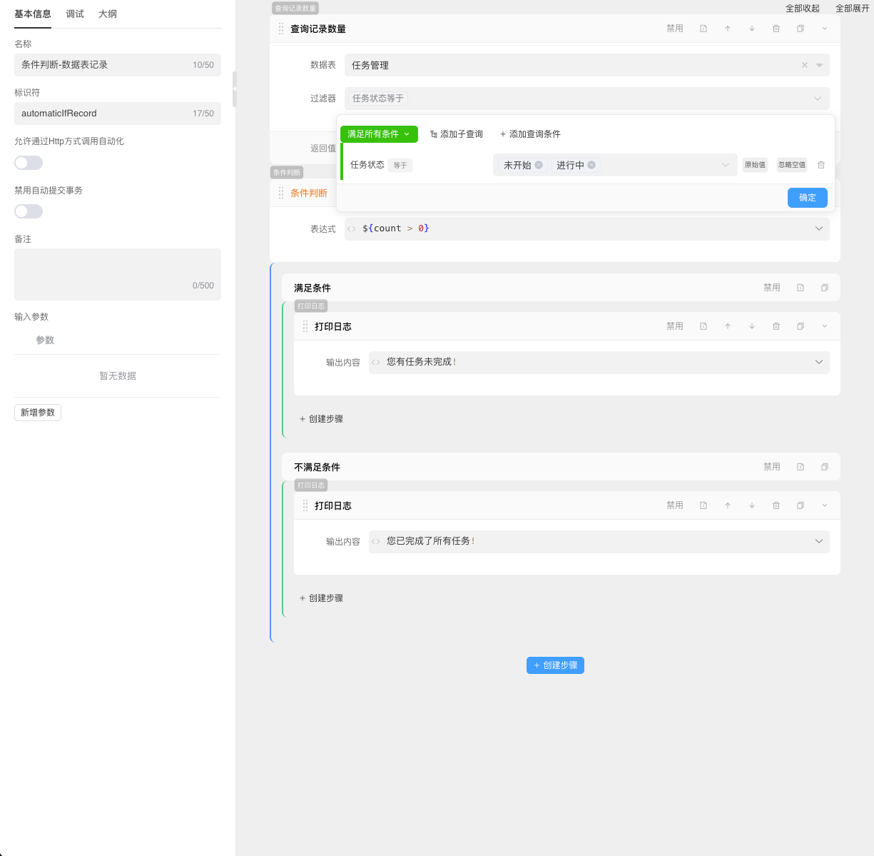
Task: Delete the 任务状态 filter condition row
Action: pyautogui.click(x=821, y=165)
